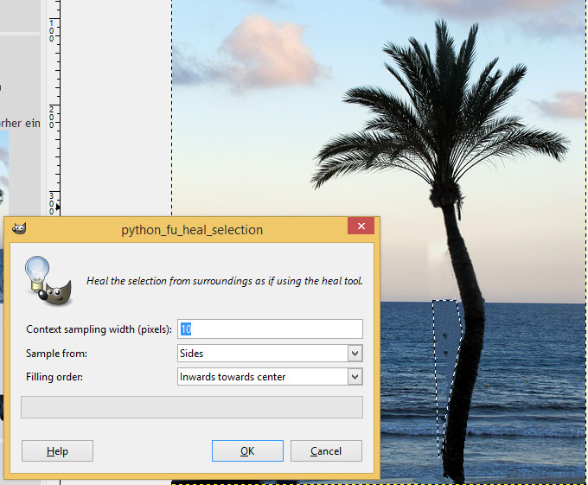Click the empty progress bar in dialog
This screenshot has height=485, width=588.
point(191,407)
